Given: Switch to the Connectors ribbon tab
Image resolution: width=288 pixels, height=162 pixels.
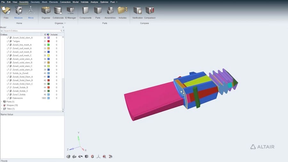Looking at the screenshot, I should (65, 2).
